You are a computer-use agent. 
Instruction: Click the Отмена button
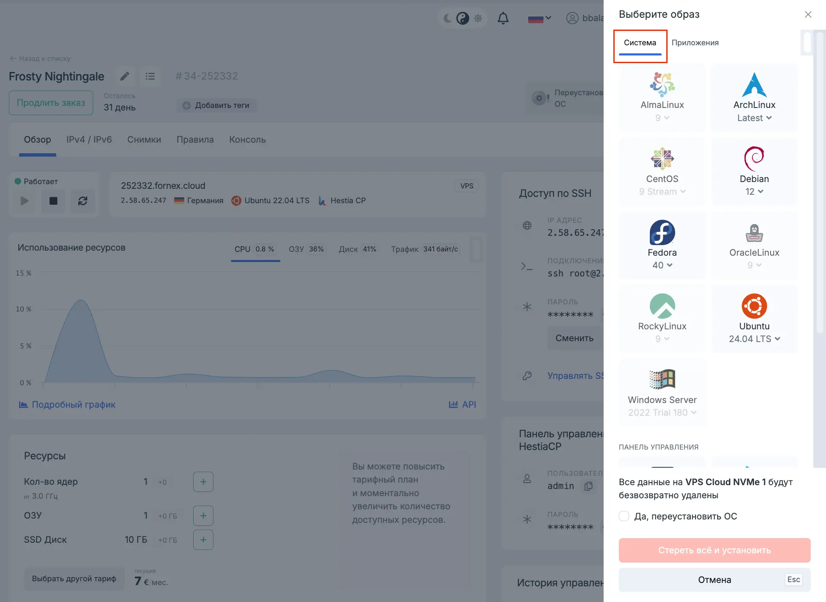(715, 580)
